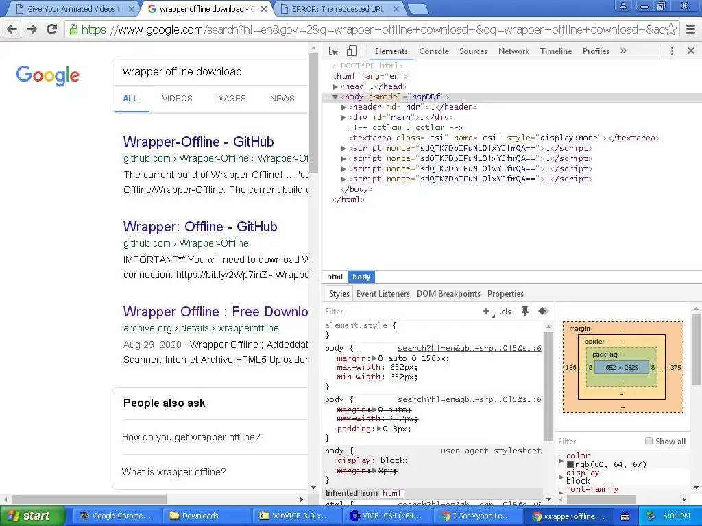Screen dimensions: 702x526
Task: Expand What is wrapper offline question
Action: coord(173,472)
